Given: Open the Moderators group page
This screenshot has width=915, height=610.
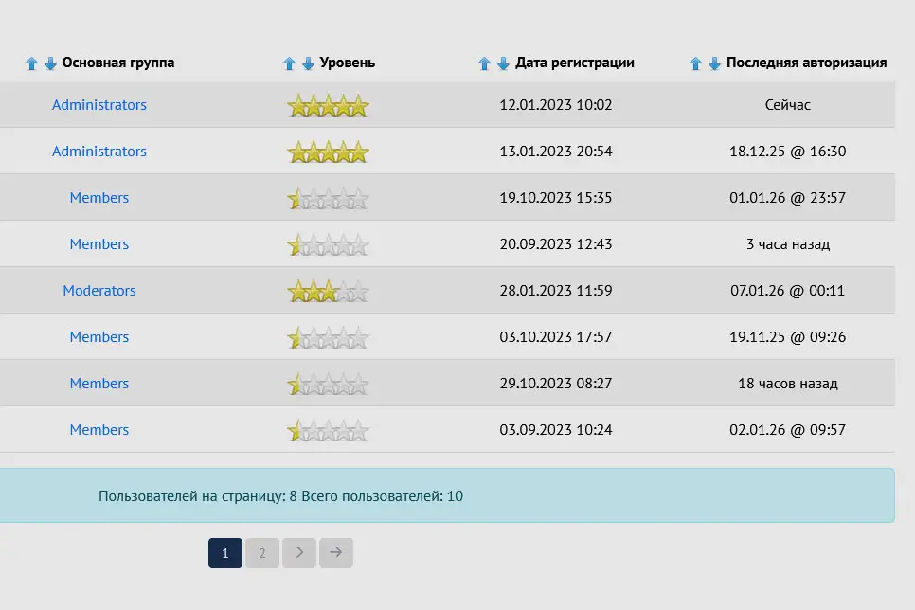Looking at the screenshot, I should pyautogui.click(x=99, y=290).
